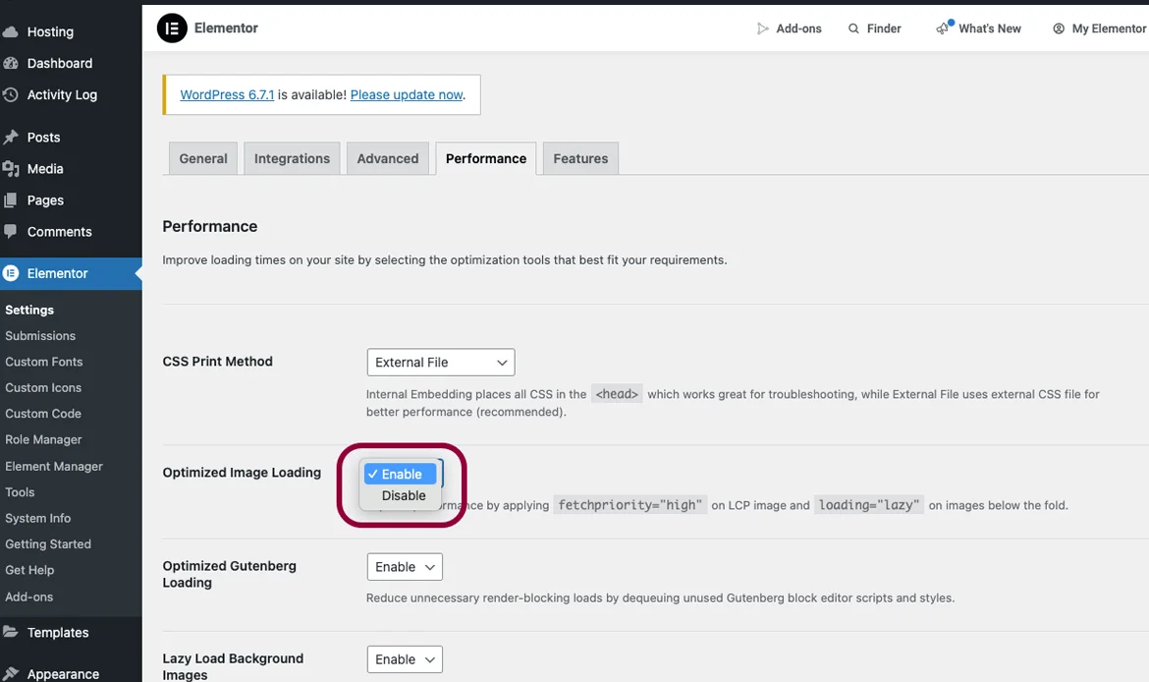The image size is (1149, 682).
Task: Click the What's New megaphone icon
Action: pyautogui.click(x=943, y=28)
